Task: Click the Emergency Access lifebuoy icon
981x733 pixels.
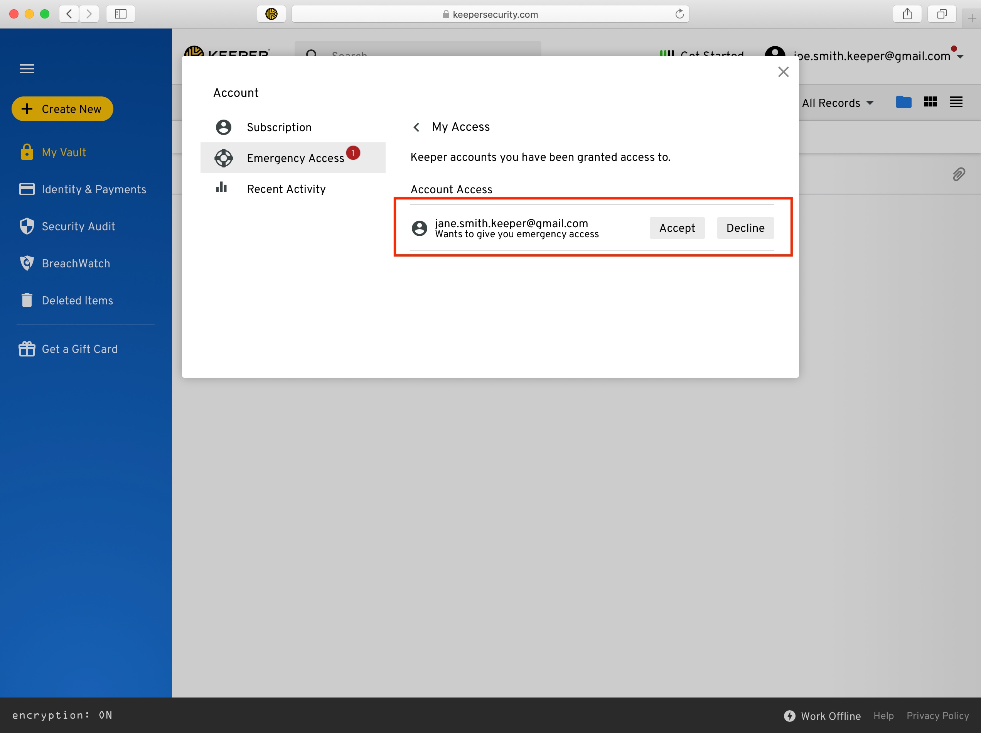Action: pos(224,158)
